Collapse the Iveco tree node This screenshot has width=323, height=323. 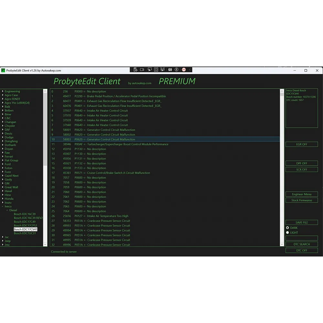coord(3,206)
